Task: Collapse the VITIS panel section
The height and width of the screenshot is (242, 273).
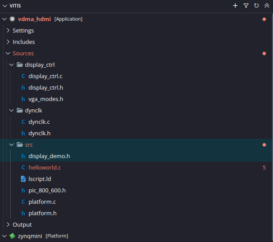Action: 4,6
